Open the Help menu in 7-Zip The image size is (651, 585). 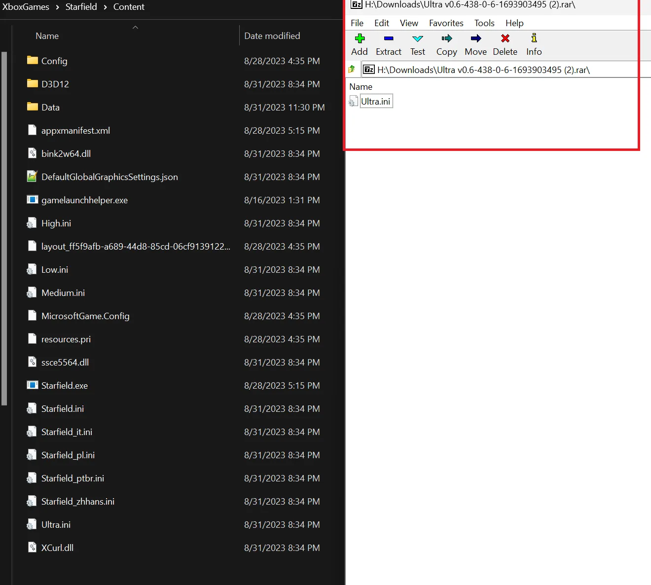click(514, 23)
